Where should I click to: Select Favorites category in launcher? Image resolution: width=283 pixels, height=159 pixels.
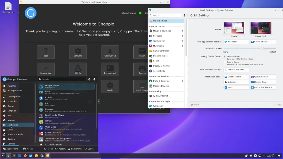click(18, 86)
